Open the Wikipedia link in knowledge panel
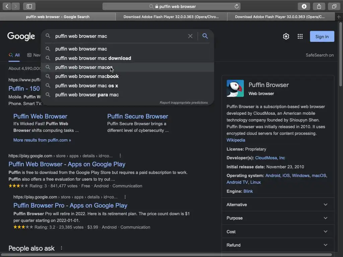Image resolution: width=343 pixels, height=257 pixels. pyautogui.click(x=236, y=140)
